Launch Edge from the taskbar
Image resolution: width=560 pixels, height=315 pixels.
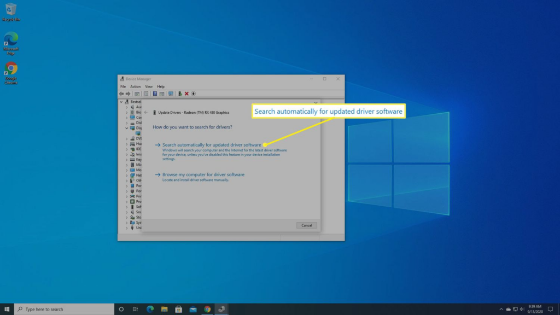point(150,309)
